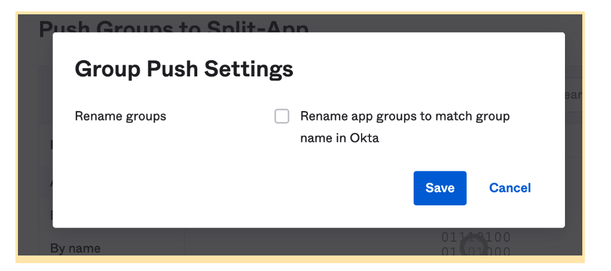Viewport: 611px width, 271px height.
Task: Click the binary "01110100" graphic text
Action: pos(476,238)
